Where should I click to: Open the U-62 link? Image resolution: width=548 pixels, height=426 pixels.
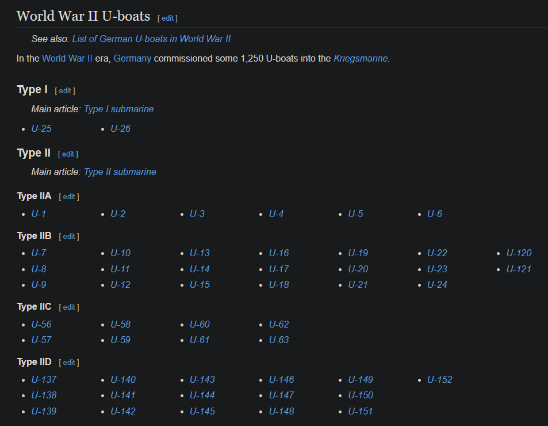pyautogui.click(x=279, y=325)
